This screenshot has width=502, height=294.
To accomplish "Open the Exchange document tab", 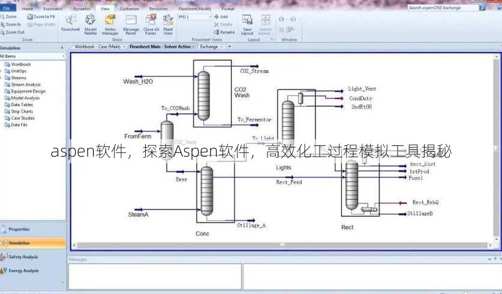I will (209, 46).
